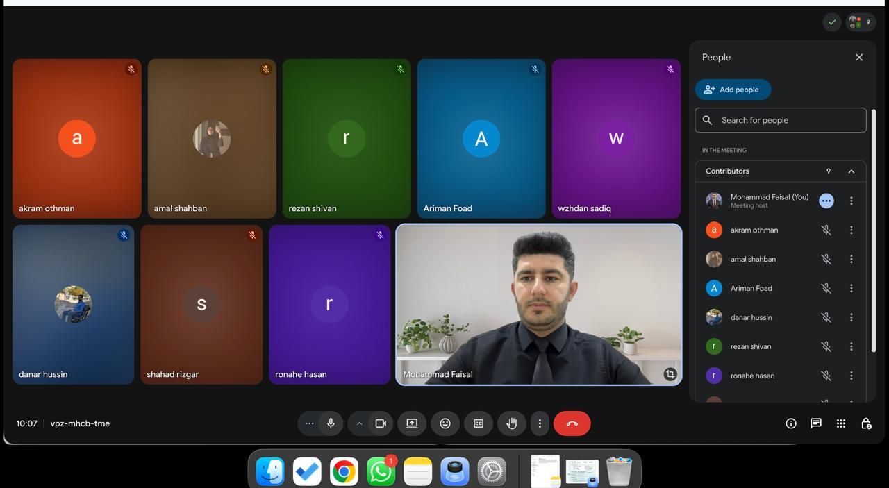
Task: Mute akram othman in the participants list
Action: (x=826, y=230)
